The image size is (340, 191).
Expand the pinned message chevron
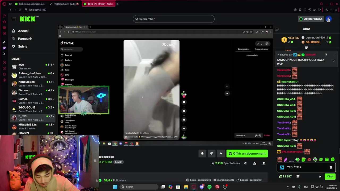coord(334,61)
